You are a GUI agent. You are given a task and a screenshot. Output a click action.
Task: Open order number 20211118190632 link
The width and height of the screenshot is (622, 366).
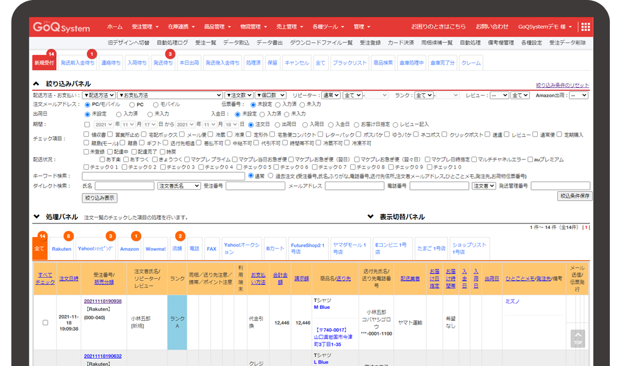102,356
